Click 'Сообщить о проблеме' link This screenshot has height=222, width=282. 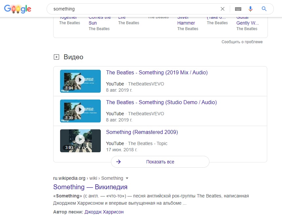click(x=242, y=42)
